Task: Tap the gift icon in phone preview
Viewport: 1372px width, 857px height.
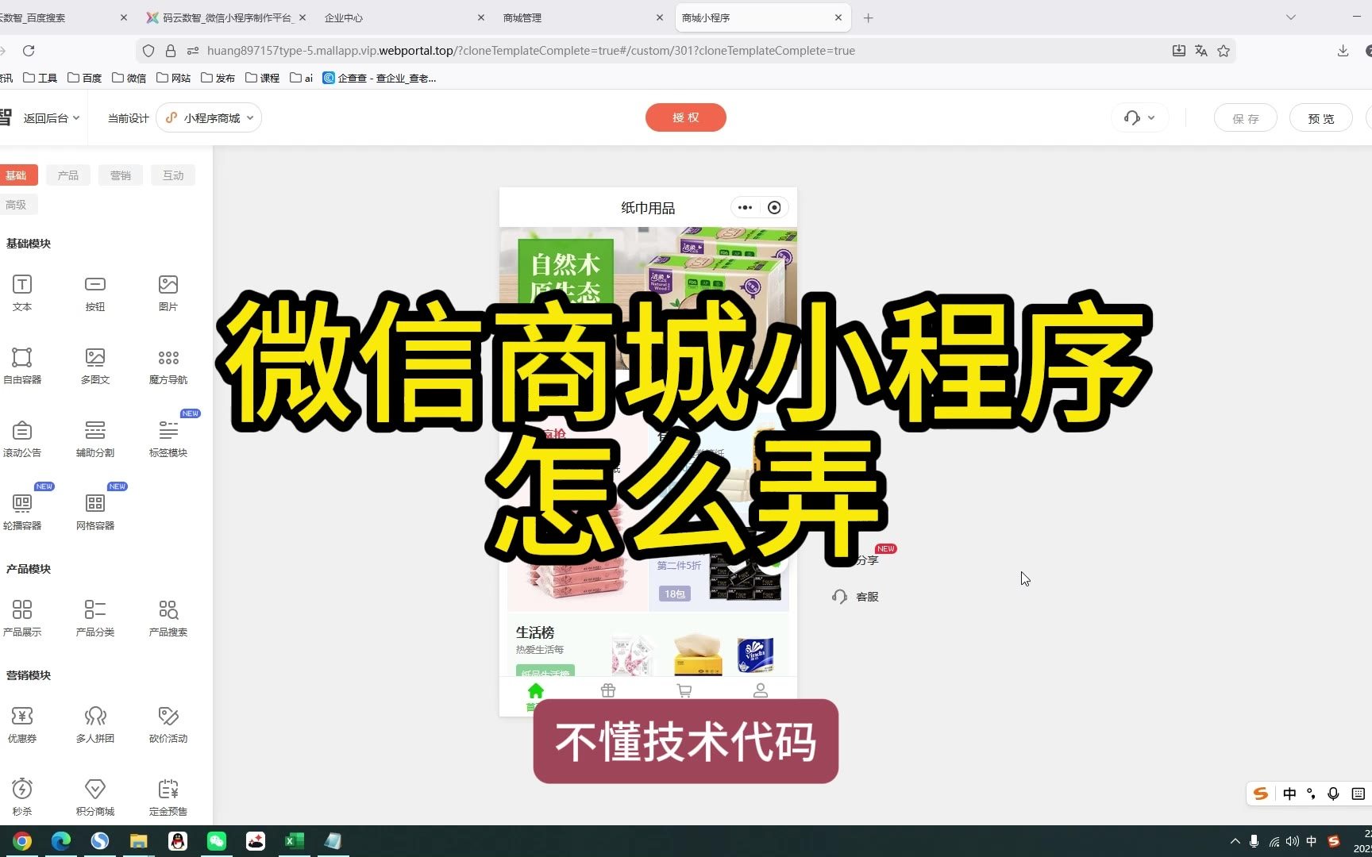Action: pyautogui.click(x=608, y=690)
